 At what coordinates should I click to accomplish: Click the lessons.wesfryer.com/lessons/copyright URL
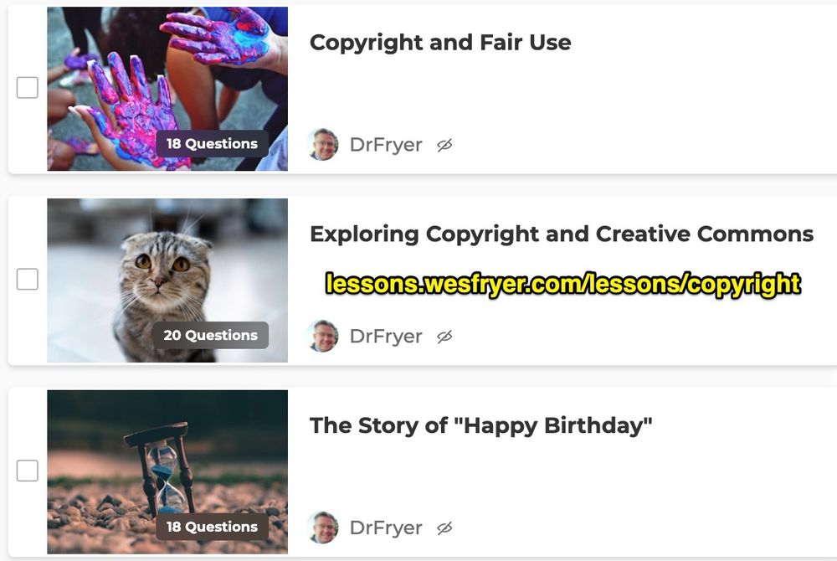click(563, 284)
